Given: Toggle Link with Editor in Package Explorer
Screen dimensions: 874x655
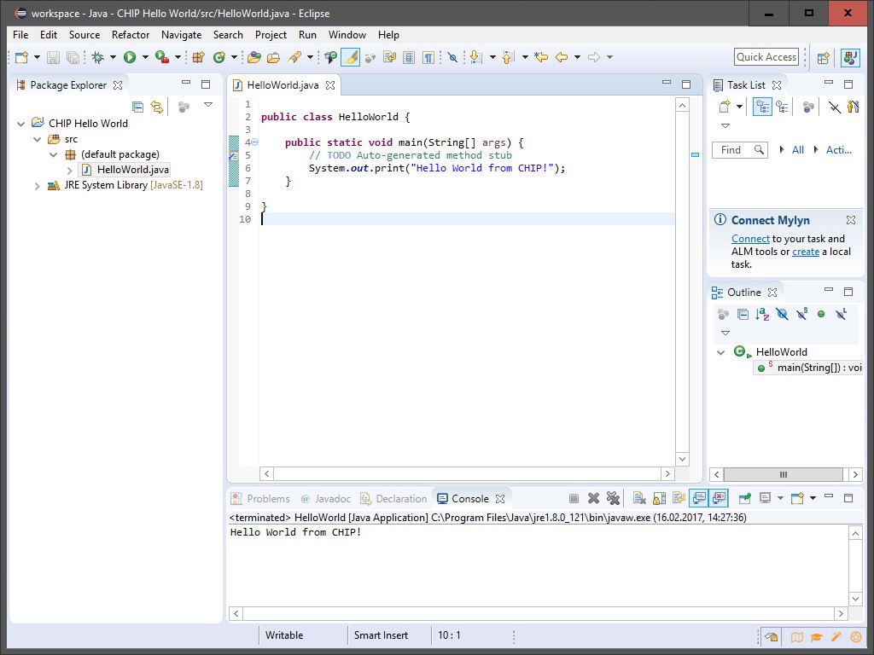Looking at the screenshot, I should (x=157, y=107).
